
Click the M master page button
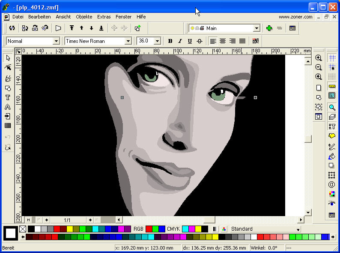click(28, 220)
